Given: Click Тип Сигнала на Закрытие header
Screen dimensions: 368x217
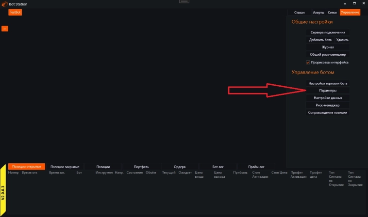Looking at the screenshot, I should (x=355, y=179).
